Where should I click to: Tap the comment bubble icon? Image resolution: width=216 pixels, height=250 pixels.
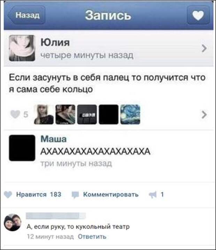(75, 195)
